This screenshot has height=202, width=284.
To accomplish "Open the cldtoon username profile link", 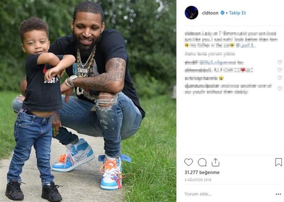I will pyautogui.click(x=210, y=13).
